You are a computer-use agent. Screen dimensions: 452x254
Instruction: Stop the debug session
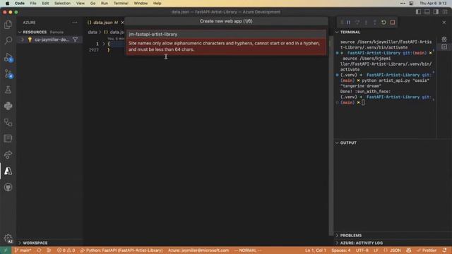coord(393,22)
